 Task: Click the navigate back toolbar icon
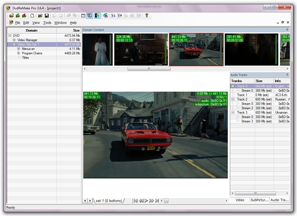[x=69, y=16]
